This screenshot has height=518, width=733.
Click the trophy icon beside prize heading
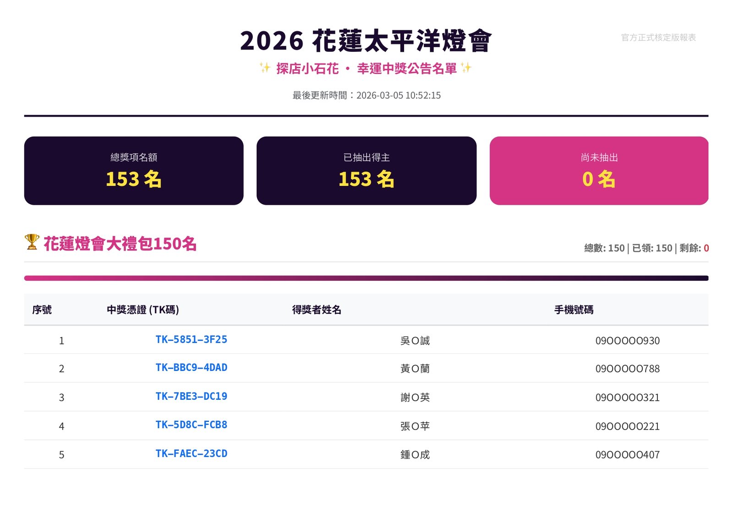tap(32, 242)
